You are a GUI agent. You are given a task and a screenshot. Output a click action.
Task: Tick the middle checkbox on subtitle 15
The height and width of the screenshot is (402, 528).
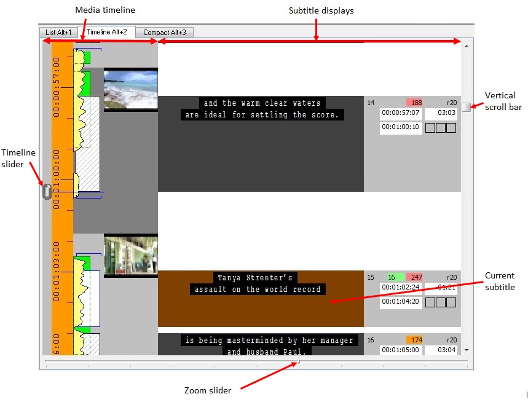pyautogui.click(x=441, y=302)
